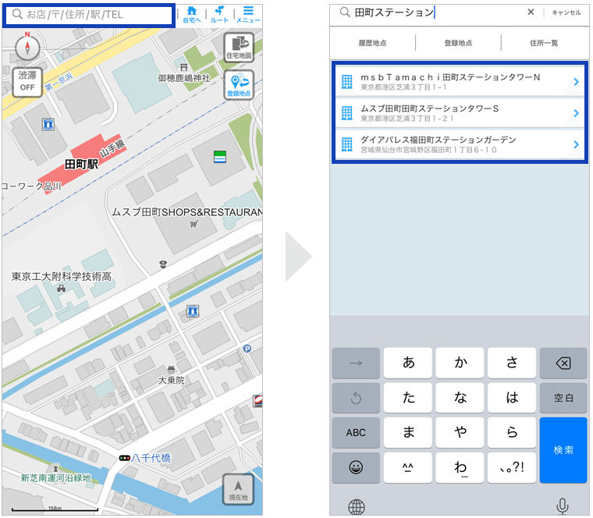Select result ダイアパレス福田町ステーションガーデン
This screenshot has width=593, height=518.
(x=460, y=144)
